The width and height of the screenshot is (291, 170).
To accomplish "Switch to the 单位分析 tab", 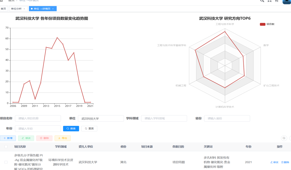I will point(16,9).
